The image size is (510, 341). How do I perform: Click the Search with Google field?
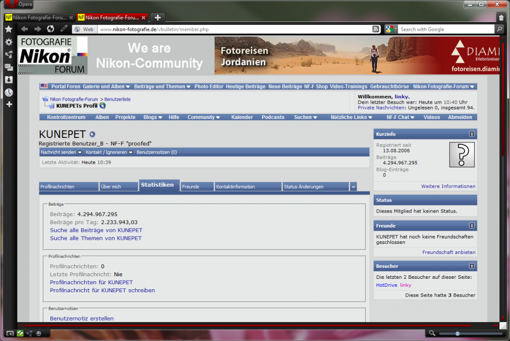click(x=446, y=29)
